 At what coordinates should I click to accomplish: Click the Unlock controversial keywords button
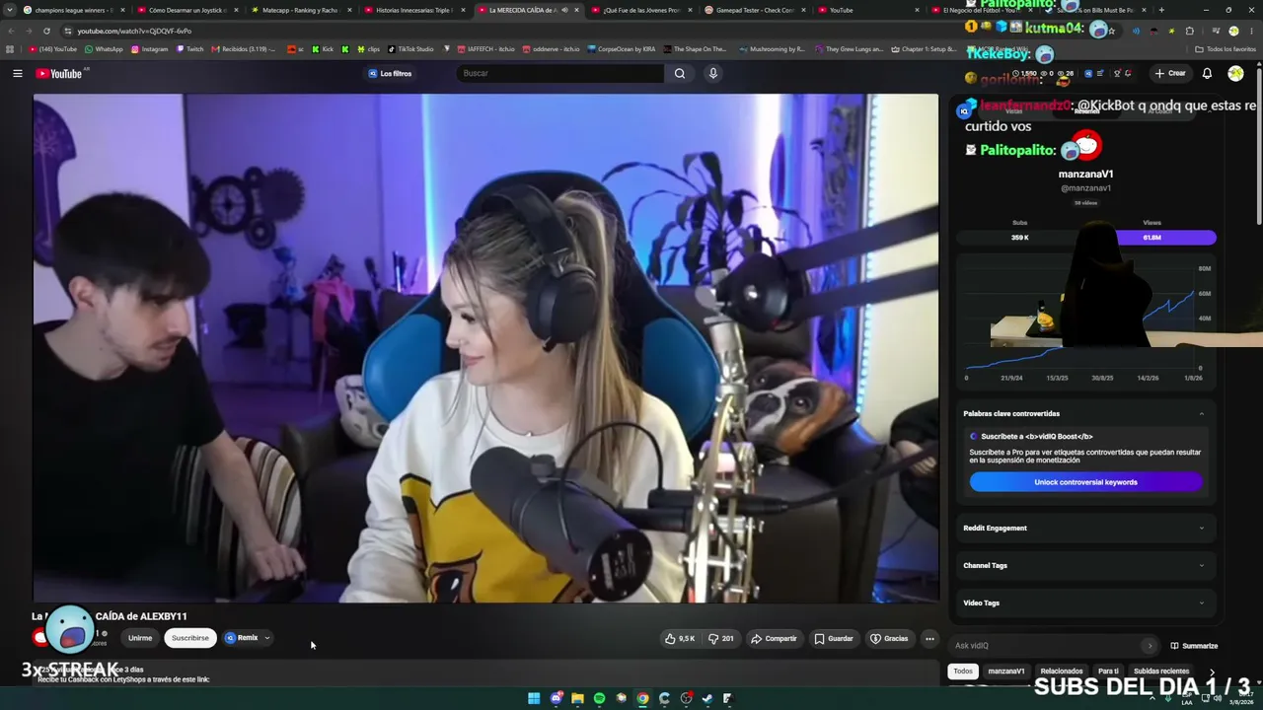click(1085, 482)
